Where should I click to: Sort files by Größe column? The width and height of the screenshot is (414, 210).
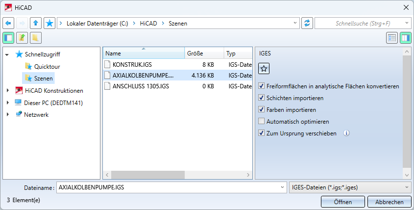coord(204,53)
